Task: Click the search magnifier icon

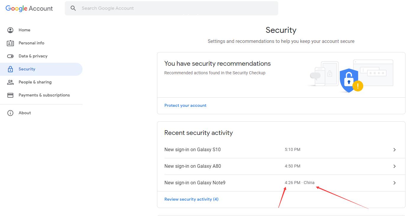Action: 73,8
